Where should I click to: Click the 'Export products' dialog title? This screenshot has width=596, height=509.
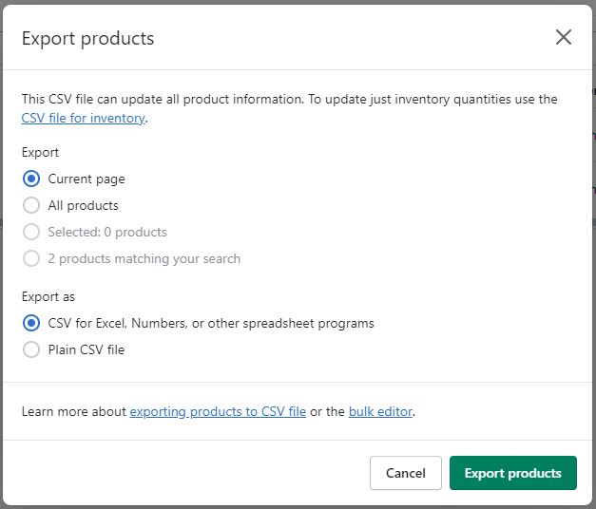87,39
